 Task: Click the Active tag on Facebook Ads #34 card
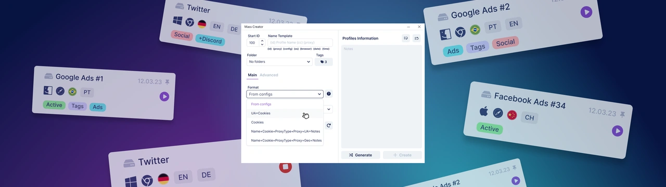(490, 128)
